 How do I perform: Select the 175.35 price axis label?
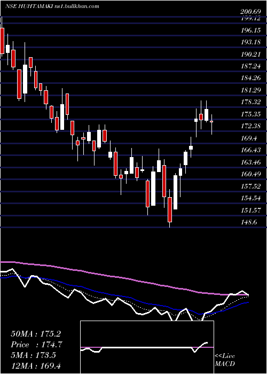252,114
